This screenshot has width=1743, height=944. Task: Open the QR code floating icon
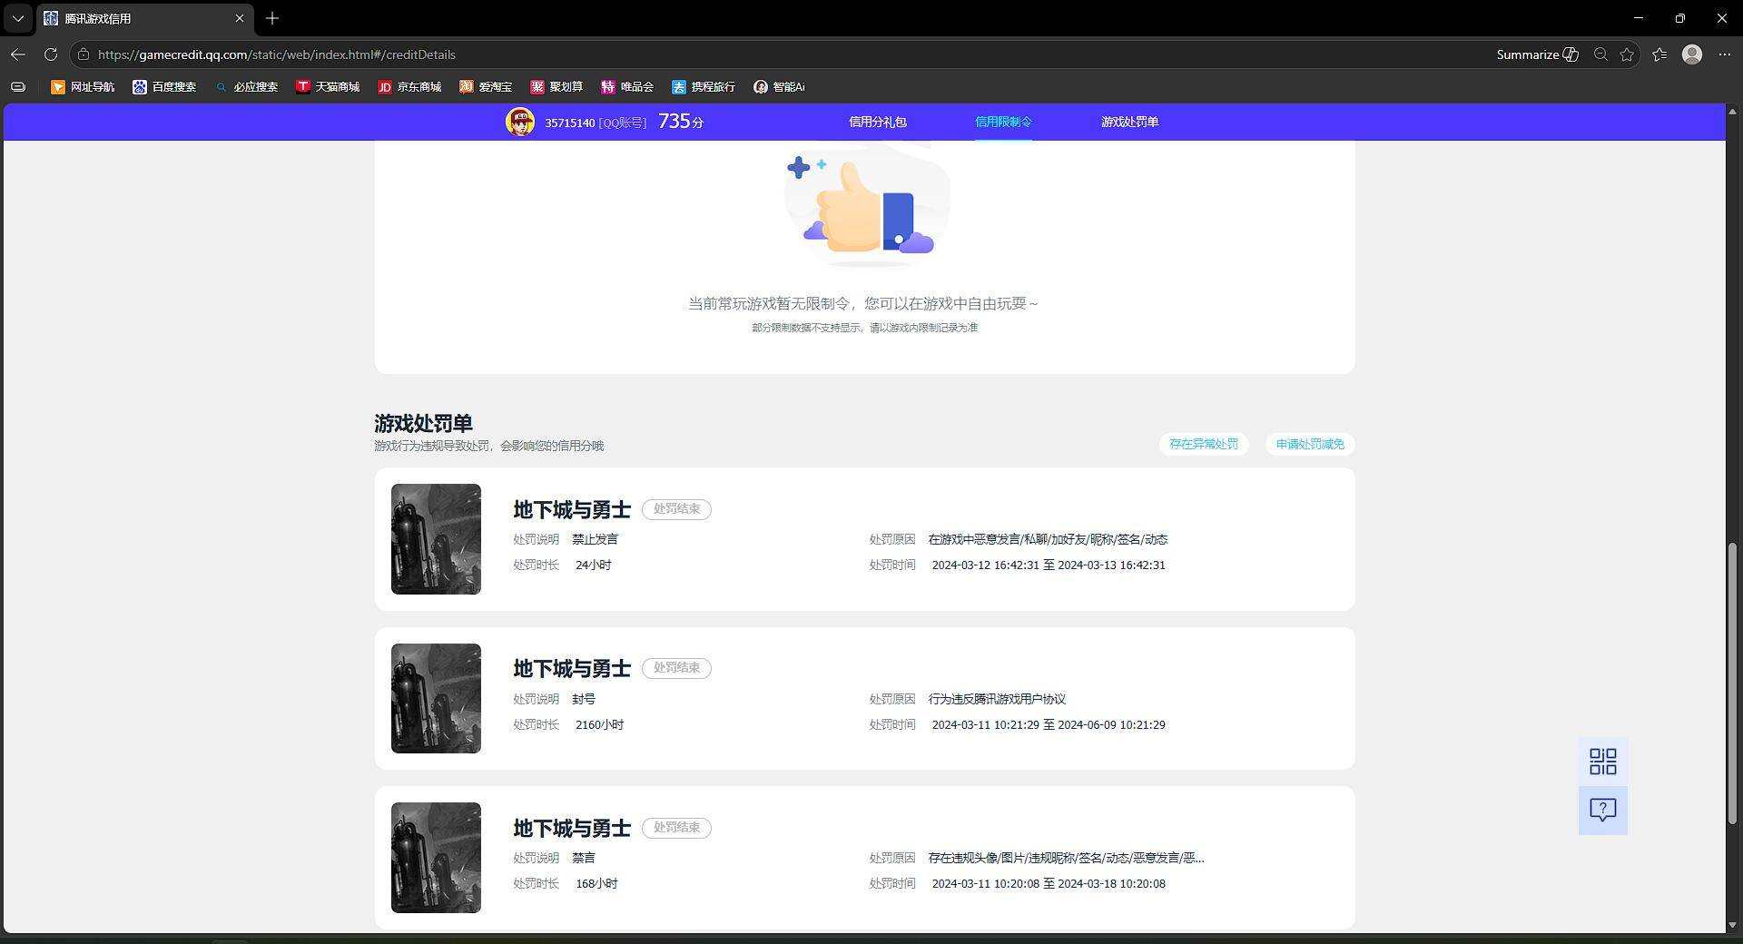pos(1603,762)
